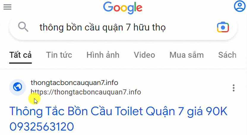
Task: Select the Tất cả tab
Action: click(x=20, y=55)
